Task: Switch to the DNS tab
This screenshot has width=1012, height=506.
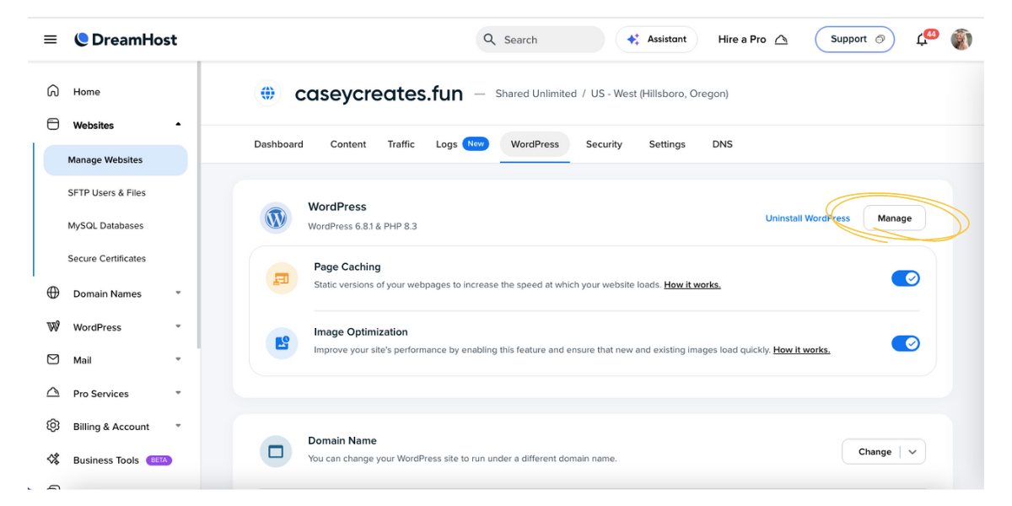Action: point(723,144)
